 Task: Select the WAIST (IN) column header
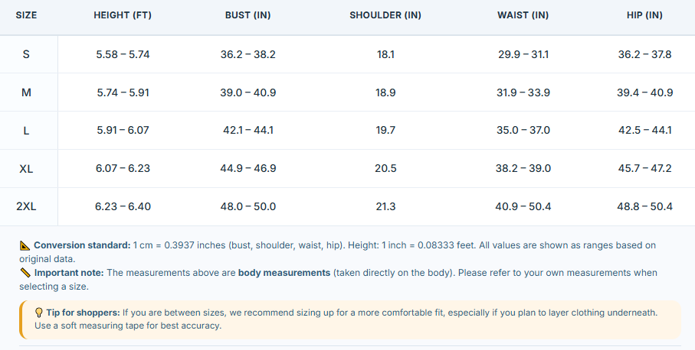click(x=523, y=15)
